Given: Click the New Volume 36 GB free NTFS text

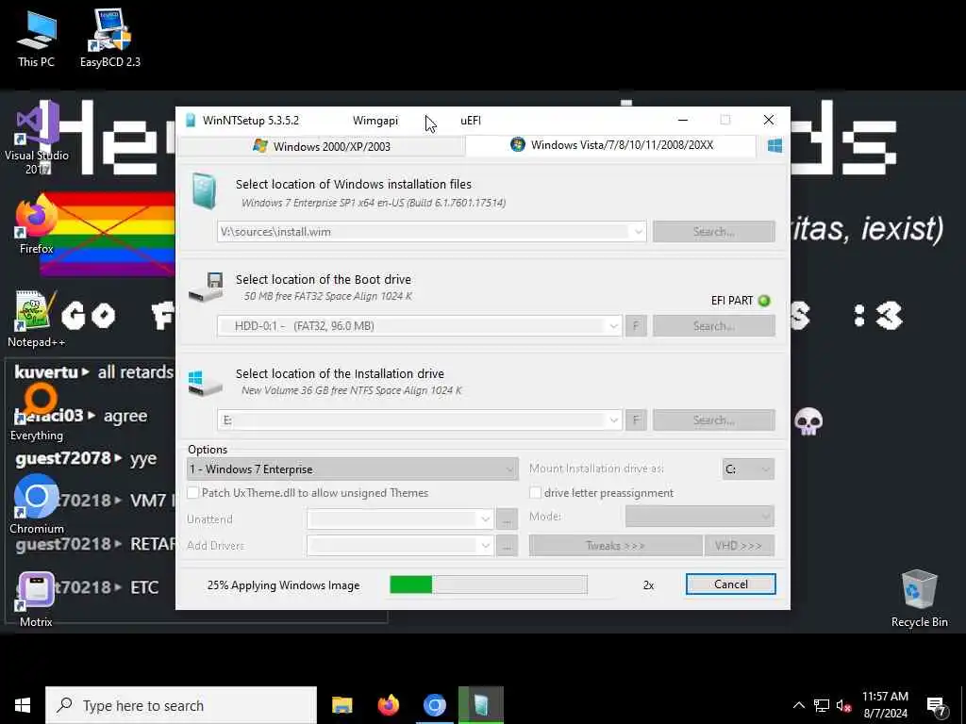Looking at the screenshot, I should [x=351, y=390].
